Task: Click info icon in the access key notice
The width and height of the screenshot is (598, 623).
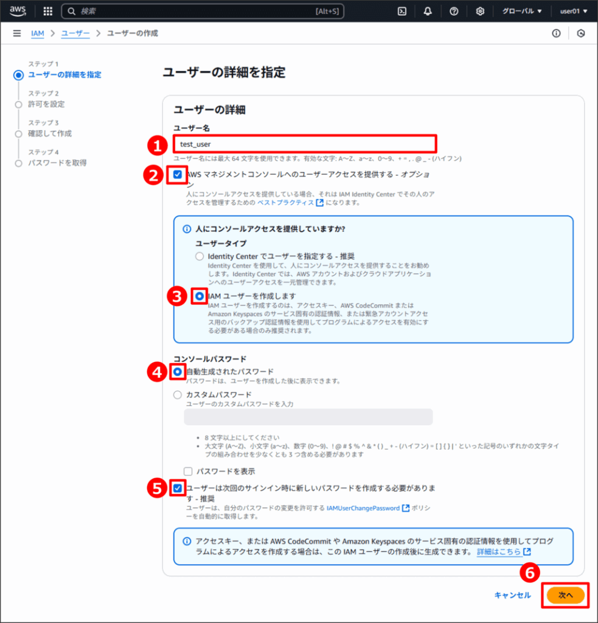Action: pos(187,541)
